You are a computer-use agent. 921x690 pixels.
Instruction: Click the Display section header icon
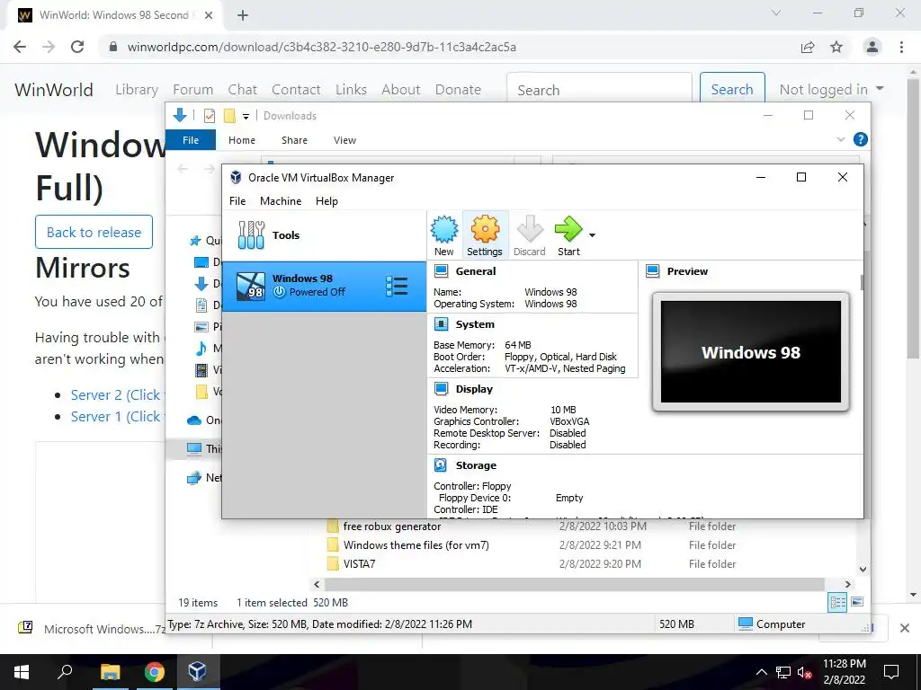tap(441, 388)
